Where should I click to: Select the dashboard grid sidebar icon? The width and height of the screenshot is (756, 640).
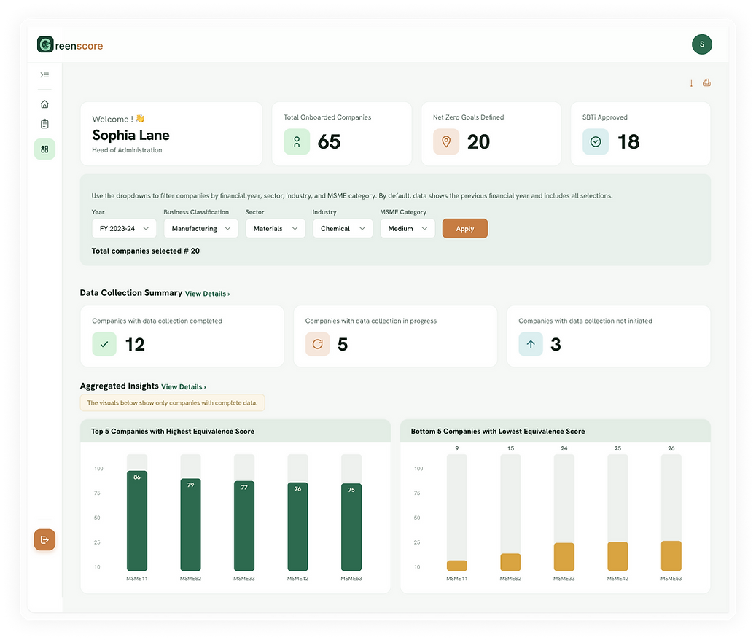pyautogui.click(x=44, y=149)
